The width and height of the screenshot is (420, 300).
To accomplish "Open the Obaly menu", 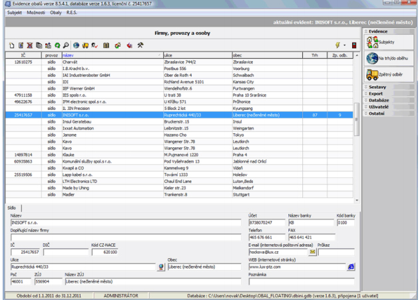I will (56, 13).
